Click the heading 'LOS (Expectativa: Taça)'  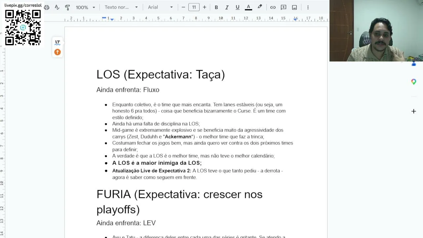pyautogui.click(x=161, y=74)
